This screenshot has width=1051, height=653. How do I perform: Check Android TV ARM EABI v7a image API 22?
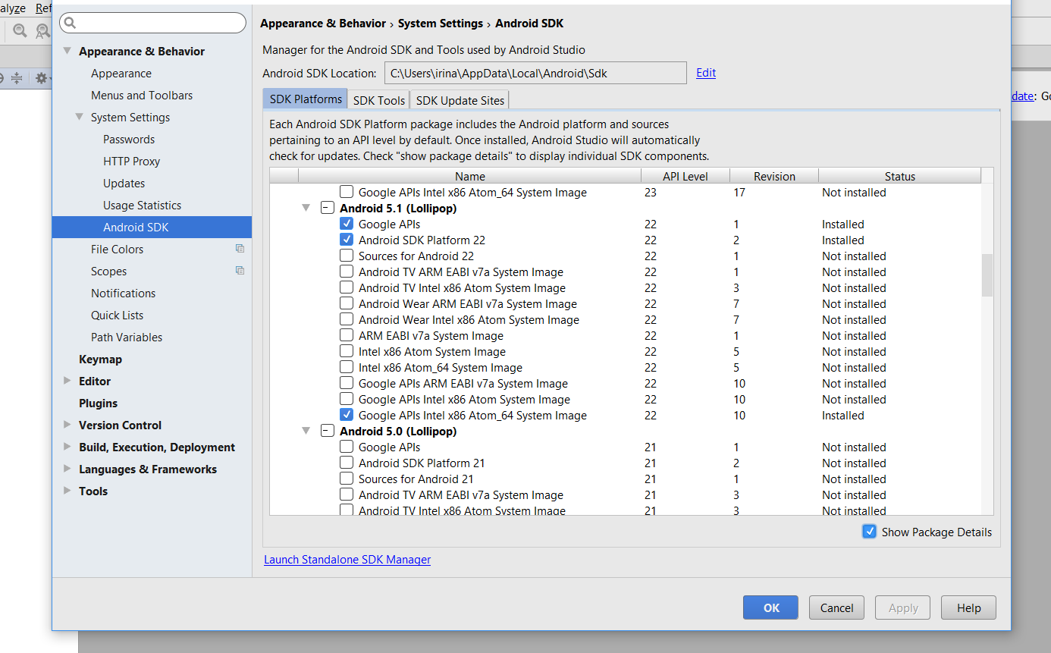tap(347, 272)
